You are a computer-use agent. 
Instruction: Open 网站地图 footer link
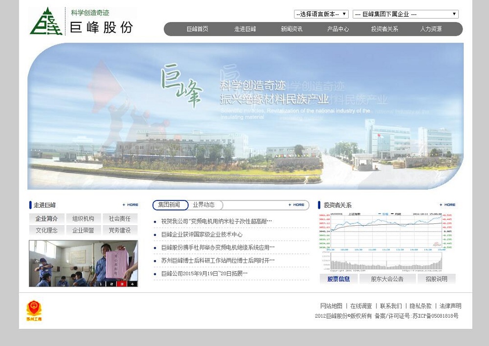(x=331, y=306)
